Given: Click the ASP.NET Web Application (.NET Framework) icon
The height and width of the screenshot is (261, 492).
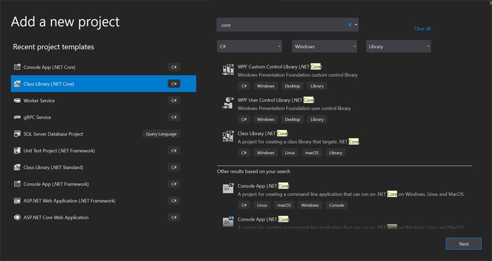Looking at the screenshot, I should click(x=17, y=200).
